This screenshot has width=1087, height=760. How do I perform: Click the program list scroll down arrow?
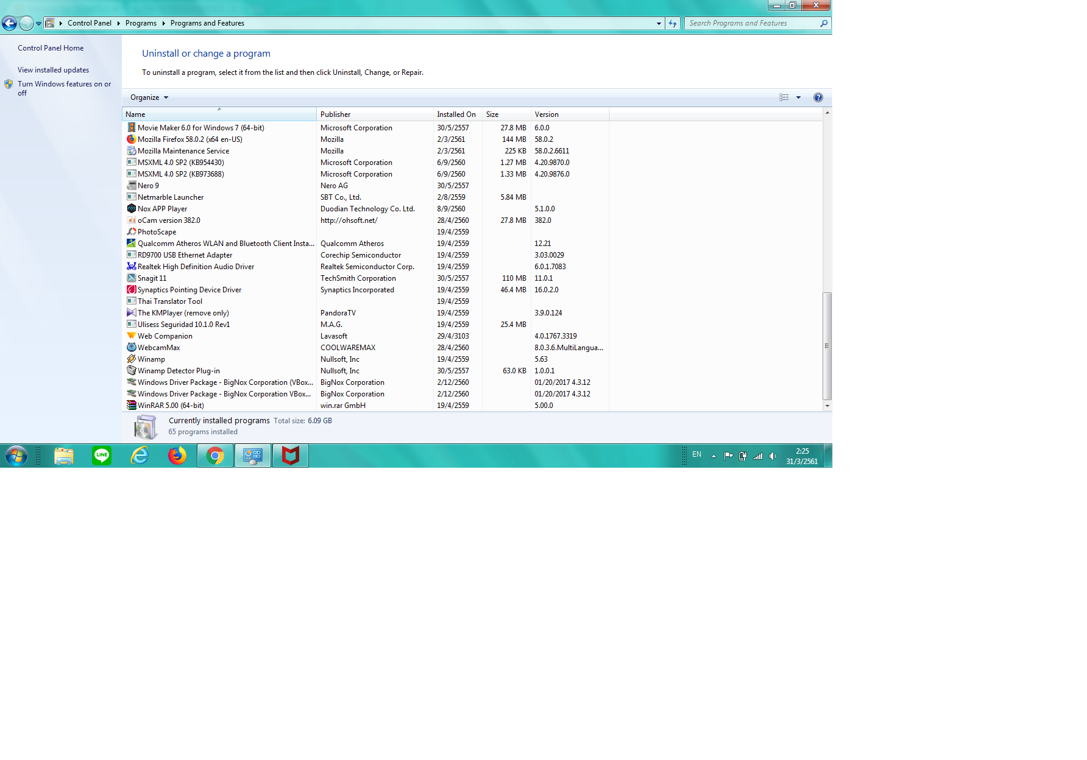pos(827,406)
